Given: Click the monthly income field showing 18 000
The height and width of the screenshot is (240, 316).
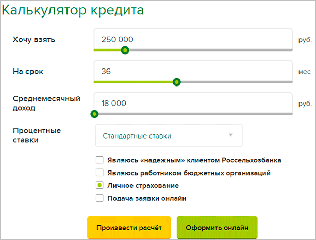Looking at the screenshot, I should pos(193,103).
